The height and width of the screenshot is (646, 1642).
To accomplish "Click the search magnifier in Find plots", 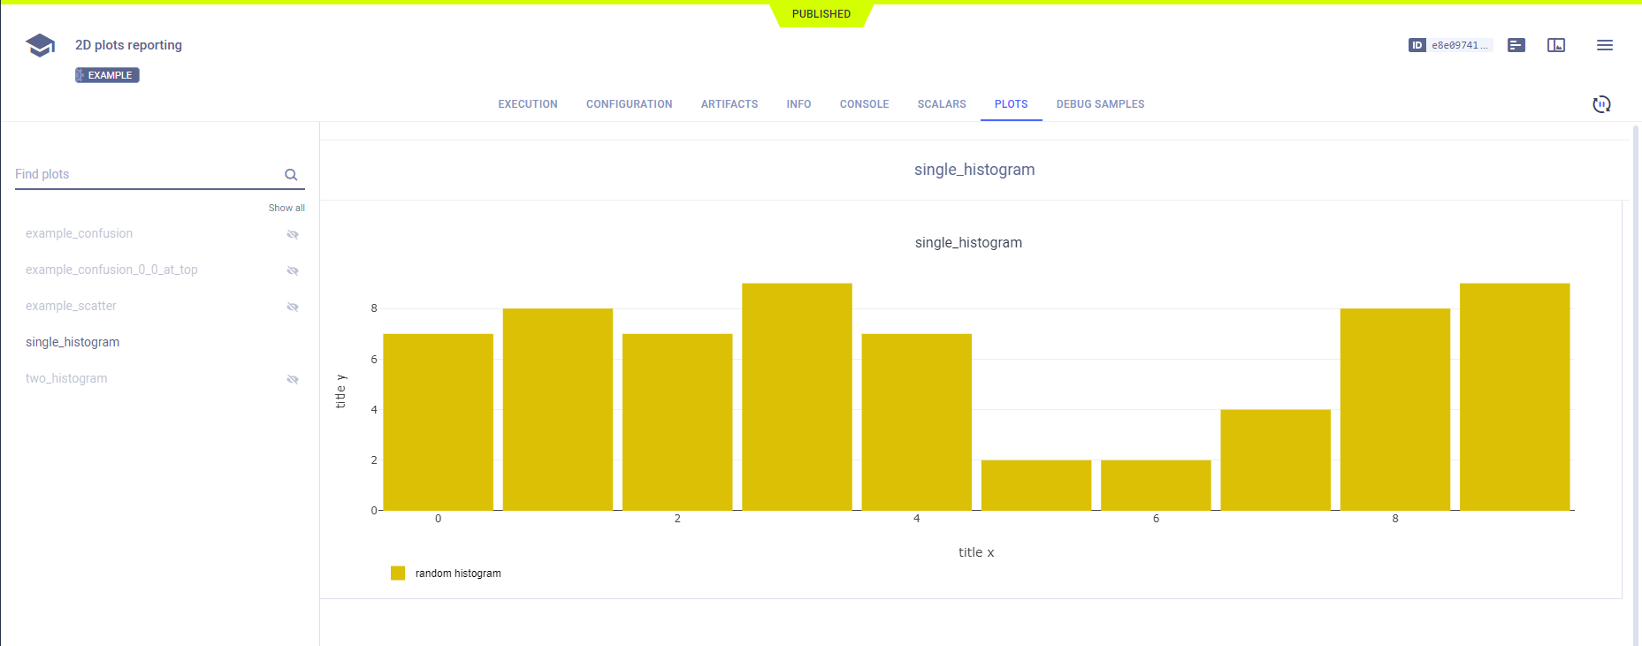I will (291, 175).
